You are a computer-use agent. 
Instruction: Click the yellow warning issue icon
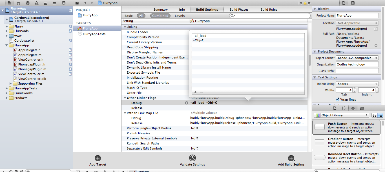point(305,3)
